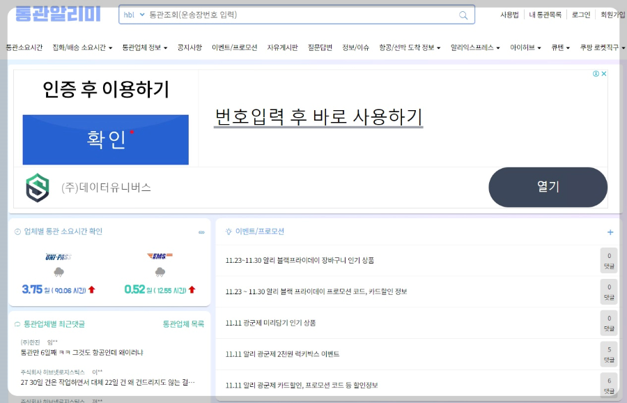
Task: Open post 11.11 광군제 미리담기 인기 상품
Action: pyautogui.click(x=270, y=323)
